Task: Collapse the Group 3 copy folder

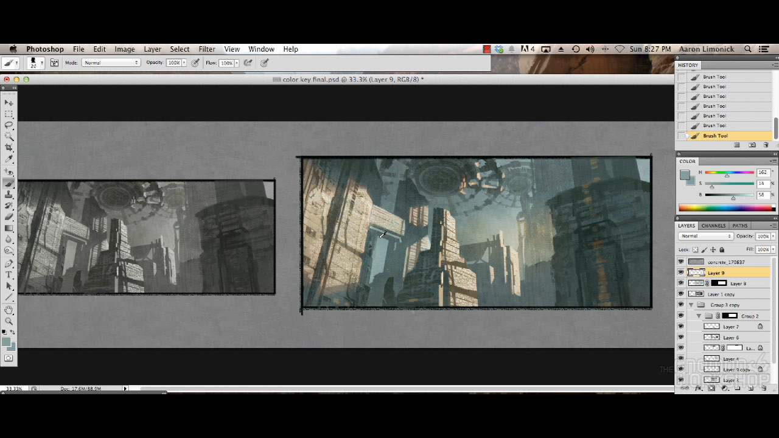Action: (691, 305)
